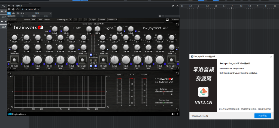Click the Plugin Alliance logo
Image resolution: width=279 pixels, height=128 pixels.
[17, 114]
